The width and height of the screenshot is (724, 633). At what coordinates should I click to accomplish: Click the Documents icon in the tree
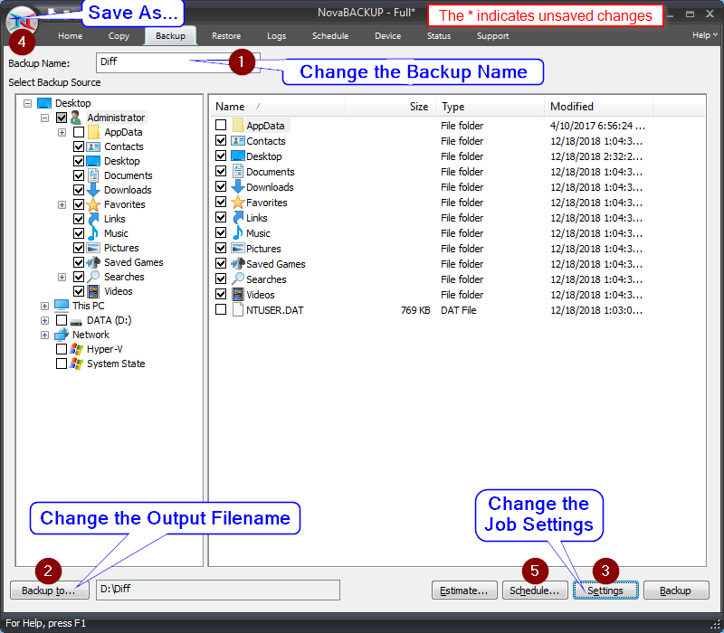click(93, 175)
